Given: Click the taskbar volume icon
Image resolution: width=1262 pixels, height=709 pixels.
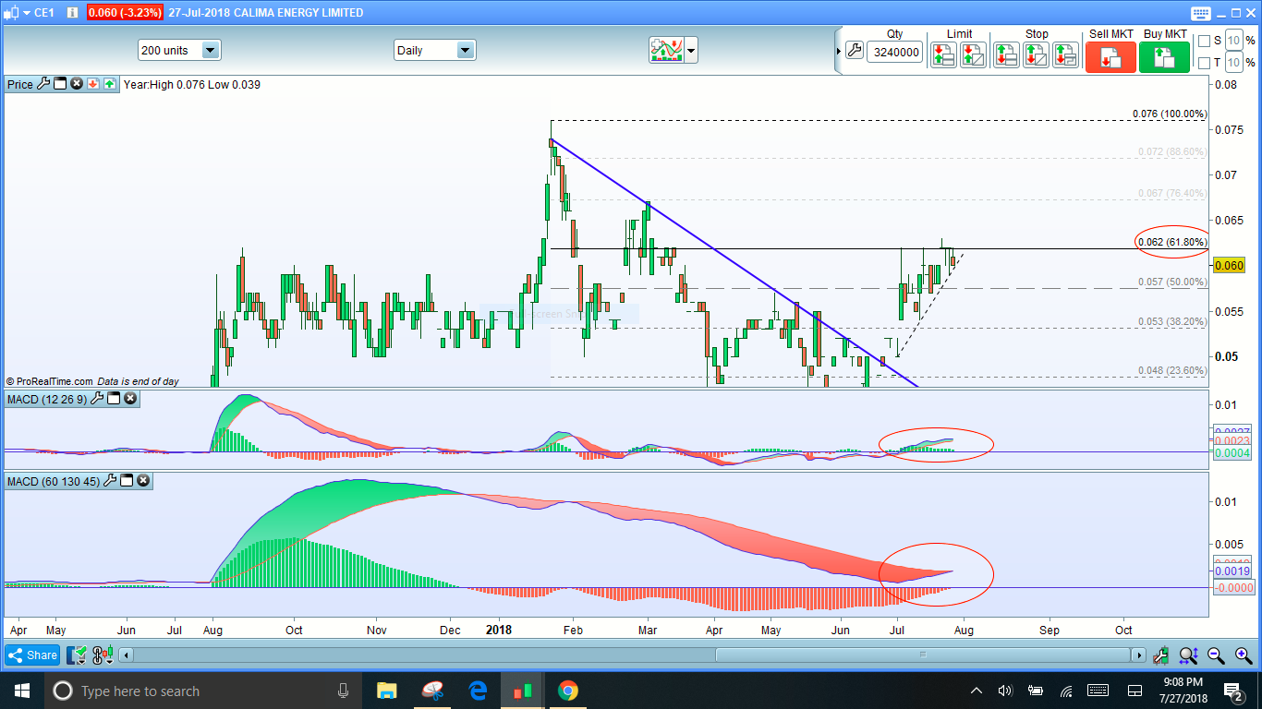Looking at the screenshot, I should pos(1005,691).
